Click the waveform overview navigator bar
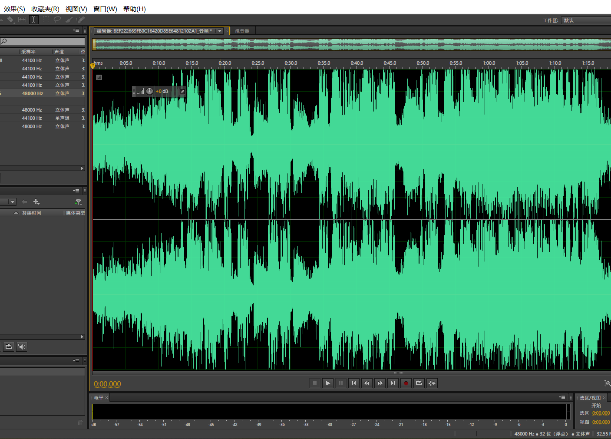This screenshot has height=439, width=611. tap(352, 44)
